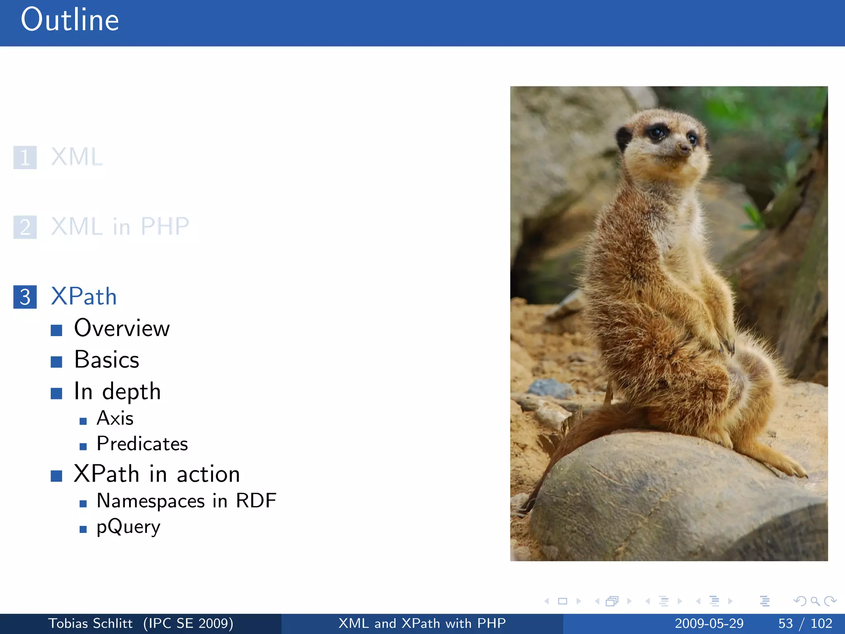This screenshot has width=845, height=634.
Task: Click the pQuery outline entry
Action: pos(128,527)
